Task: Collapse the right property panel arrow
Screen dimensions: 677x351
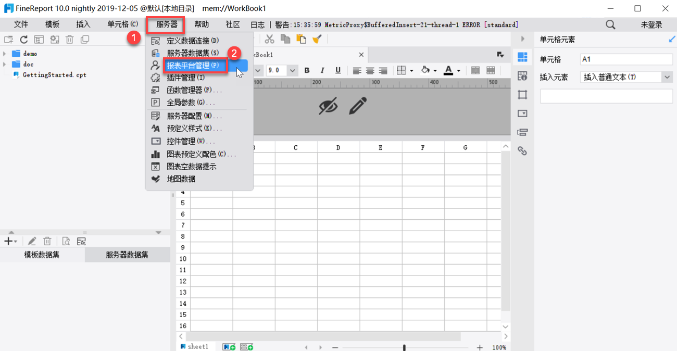Action: click(x=522, y=39)
